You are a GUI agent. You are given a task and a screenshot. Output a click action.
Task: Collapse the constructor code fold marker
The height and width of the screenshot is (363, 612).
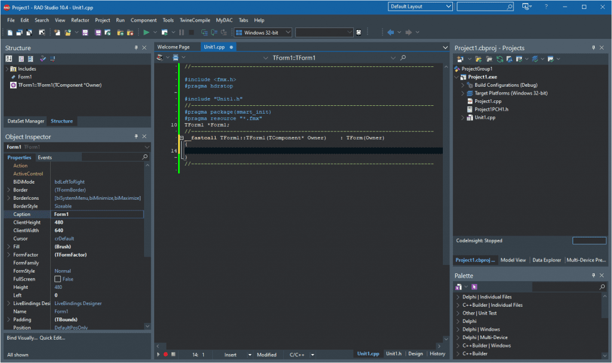(x=182, y=138)
